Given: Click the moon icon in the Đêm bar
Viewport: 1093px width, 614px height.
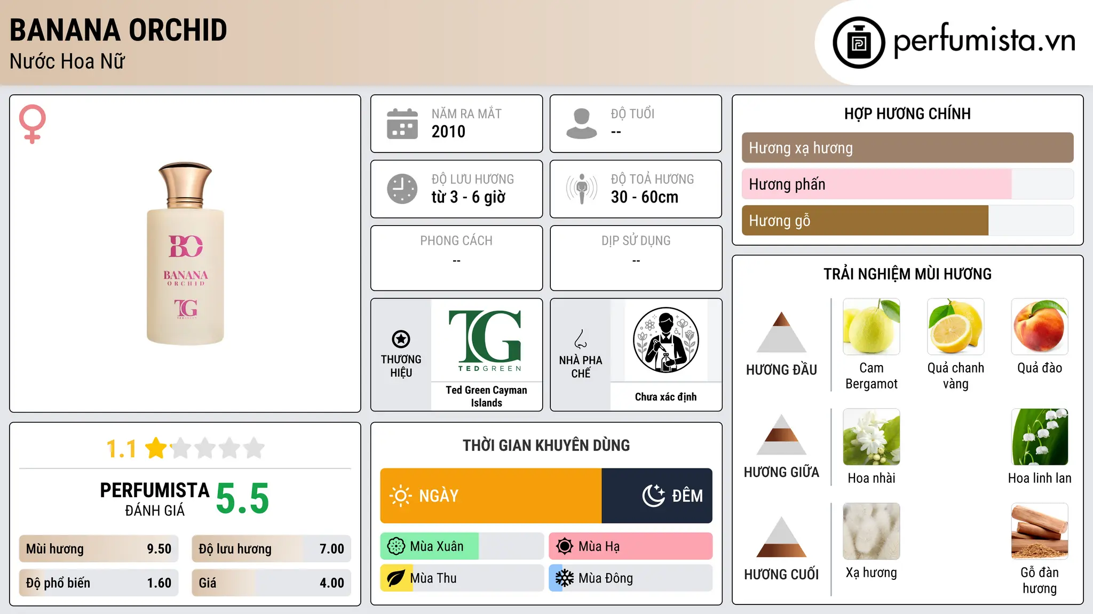Looking at the screenshot, I should tap(653, 496).
